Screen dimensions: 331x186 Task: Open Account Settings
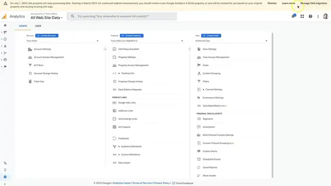coord(42,49)
